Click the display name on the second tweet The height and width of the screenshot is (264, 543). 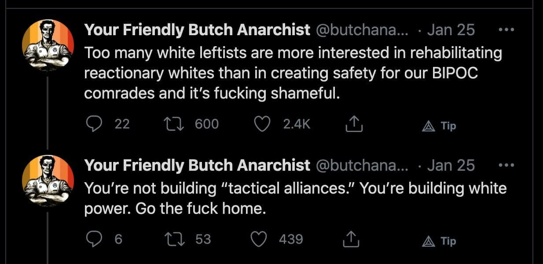(x=197, y=165)
